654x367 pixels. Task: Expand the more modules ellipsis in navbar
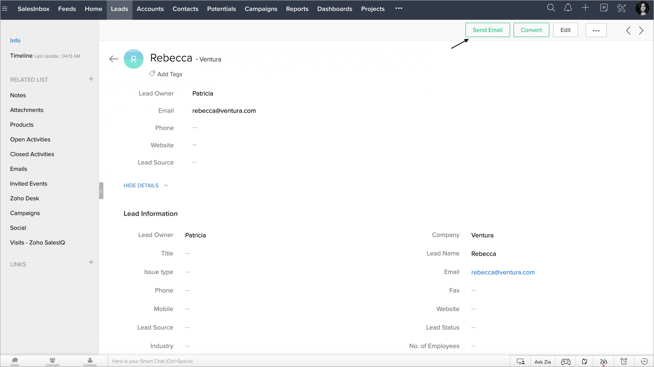point(399,8)
